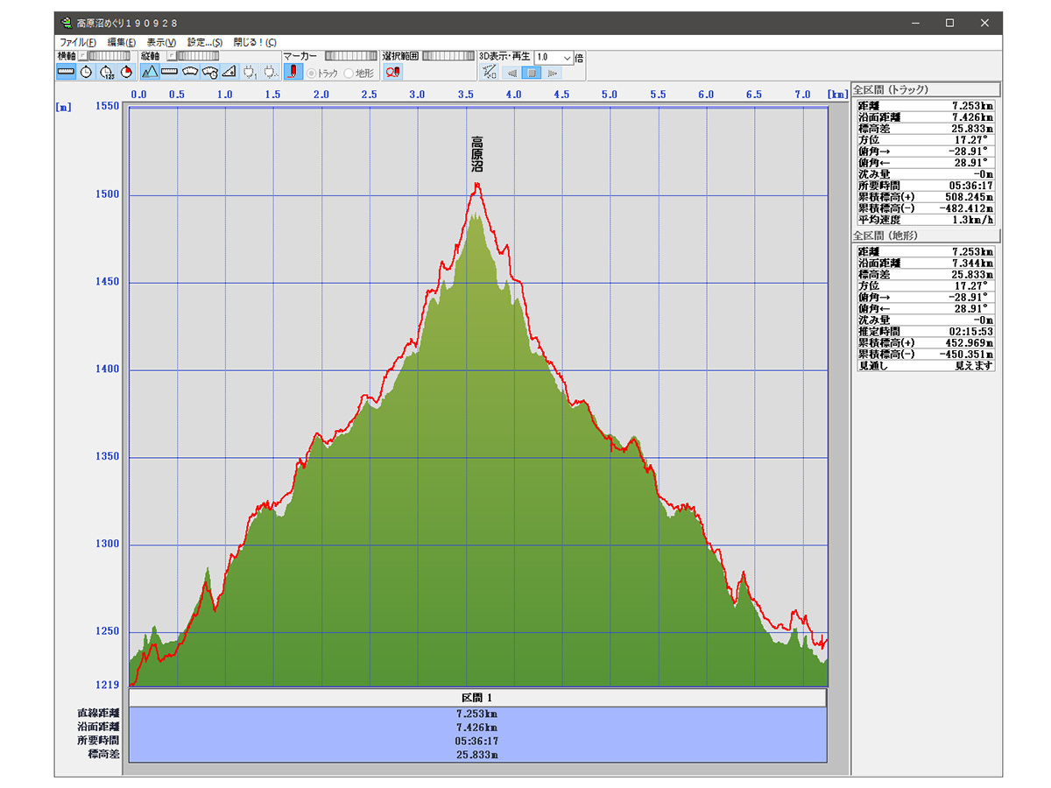
Task: Click the 縦軸 vertical axis scale slider
Action: pyautogui.click(x=197, y=56)
